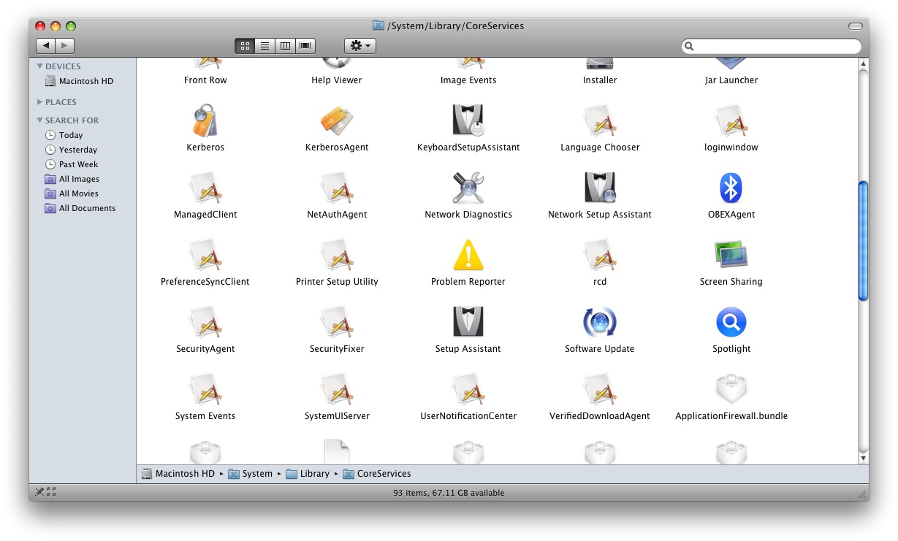Open the All Movies saved search
This screenshot has width=898, height=541.
pyautogui.click(x=72, y=193)
